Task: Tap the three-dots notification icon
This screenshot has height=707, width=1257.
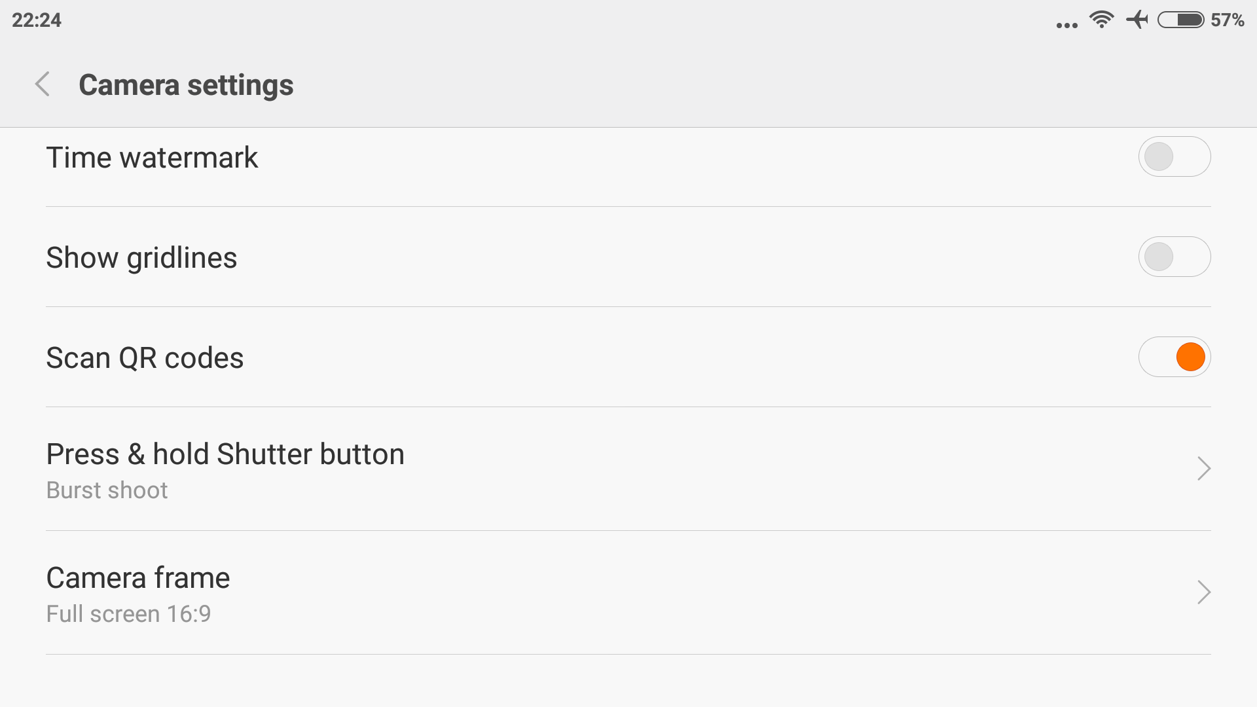Action: point(1067,26)
